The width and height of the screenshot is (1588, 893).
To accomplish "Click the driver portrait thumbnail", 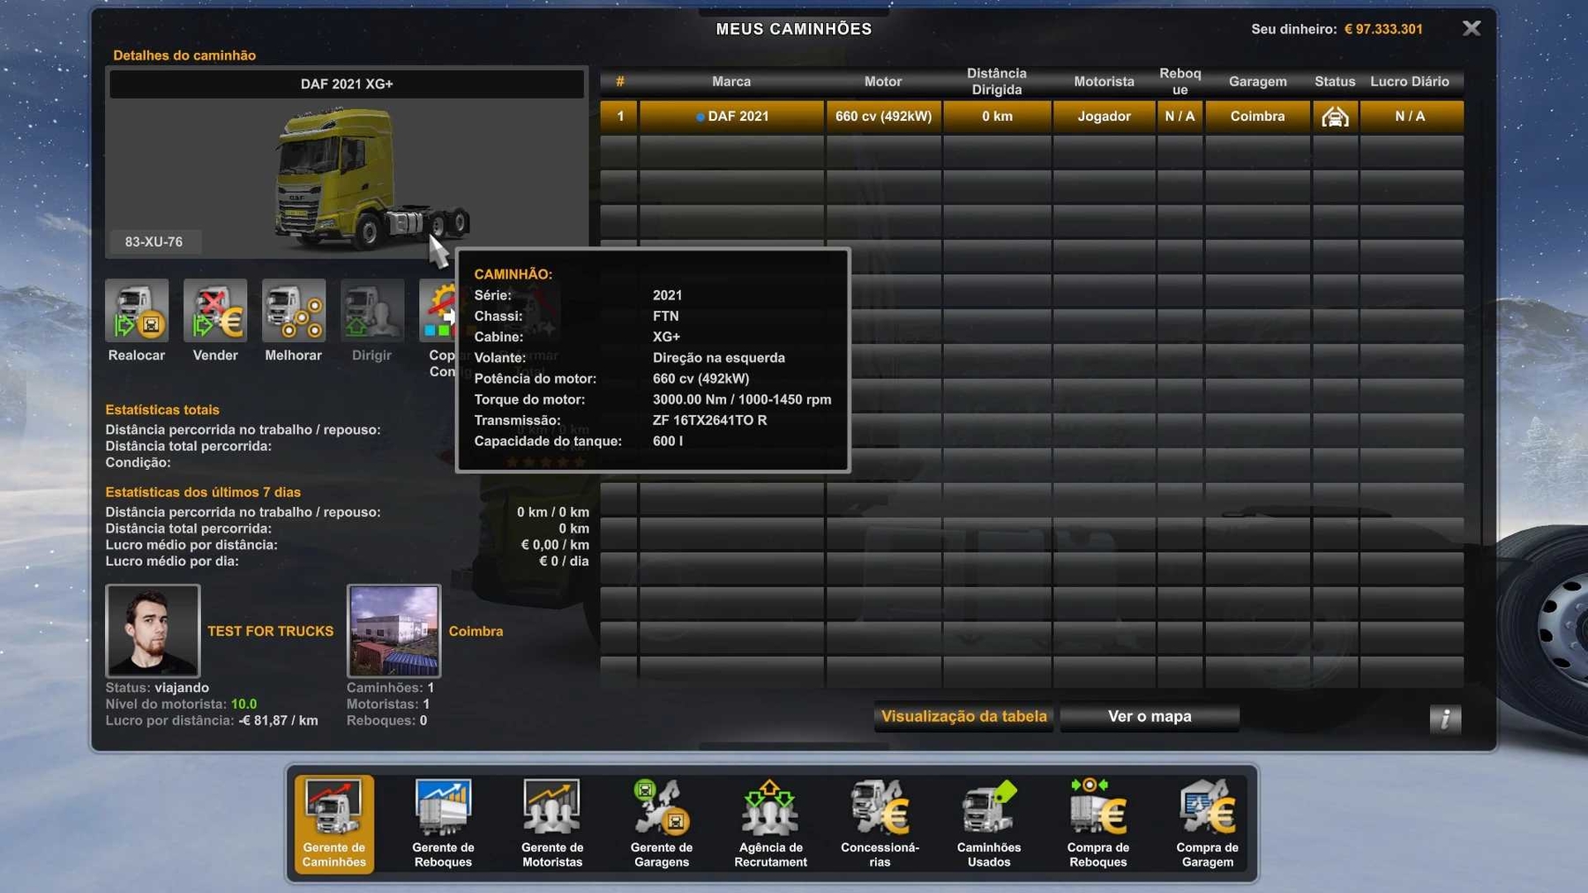I will pyautogui.click(x=153, y=630).
